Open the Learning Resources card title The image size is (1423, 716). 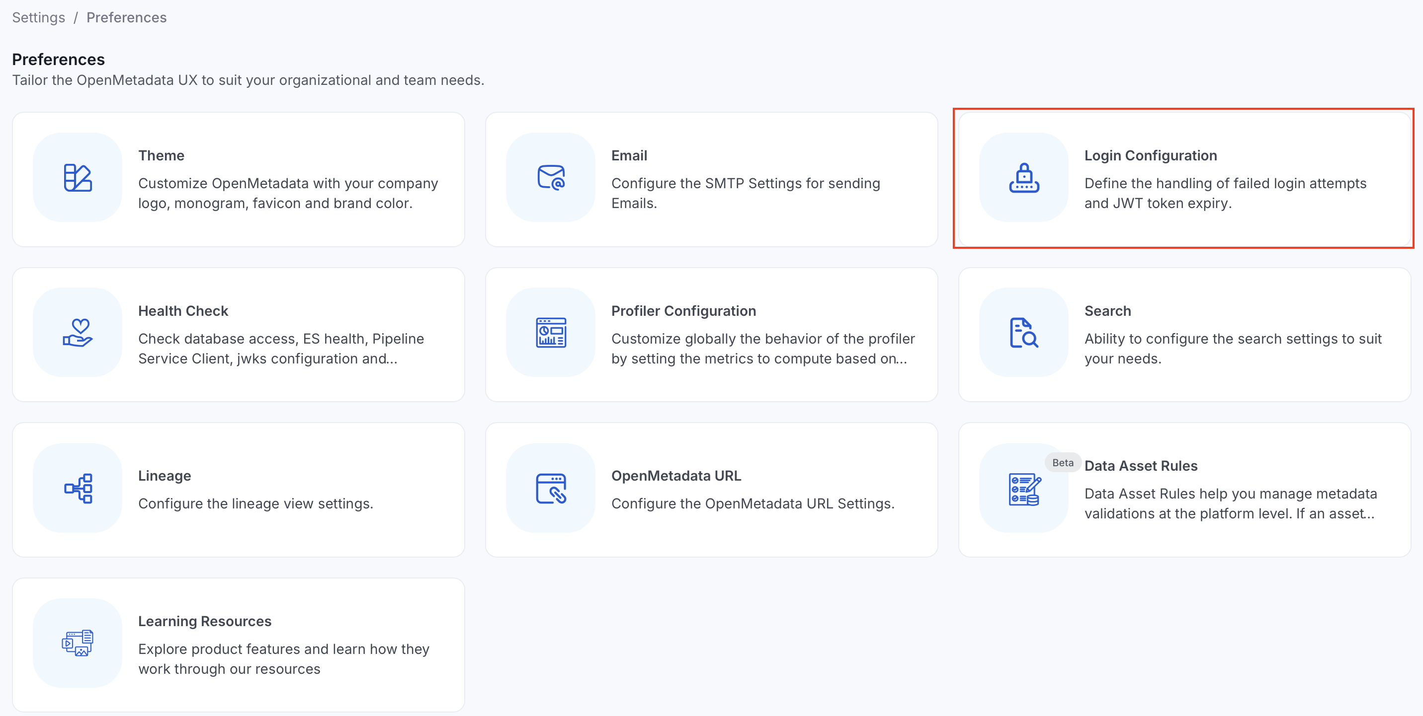205,622
